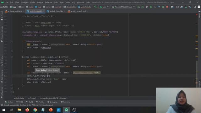This screenshot has height=113, width=201.
Task: Open the Project tool window sidebar tab
Action: pyautogui.click(x=2, y=15)
